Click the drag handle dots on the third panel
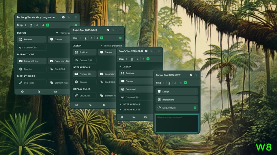The height and width of the screenshot is (155, 277). 159,51
